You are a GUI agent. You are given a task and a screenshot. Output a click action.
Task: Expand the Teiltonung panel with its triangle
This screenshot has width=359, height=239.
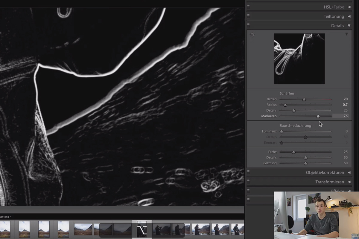tap(349, 16)
